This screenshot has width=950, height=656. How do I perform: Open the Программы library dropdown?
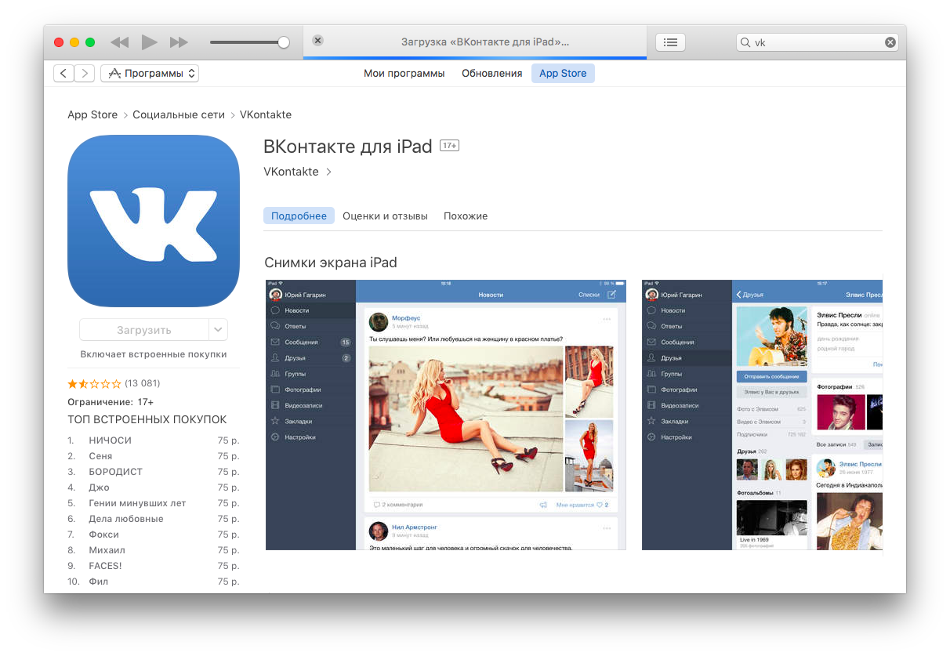[x=150, y=73]
